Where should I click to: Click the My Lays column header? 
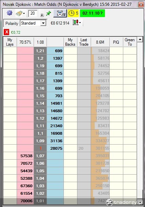(x=10, y=42)
